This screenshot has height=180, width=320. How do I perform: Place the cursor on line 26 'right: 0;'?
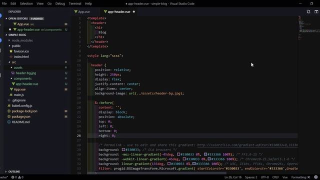click(x=107, y=135)
